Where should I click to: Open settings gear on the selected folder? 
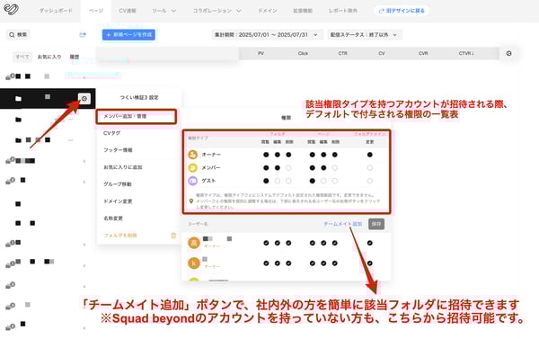tap(84, 99)
